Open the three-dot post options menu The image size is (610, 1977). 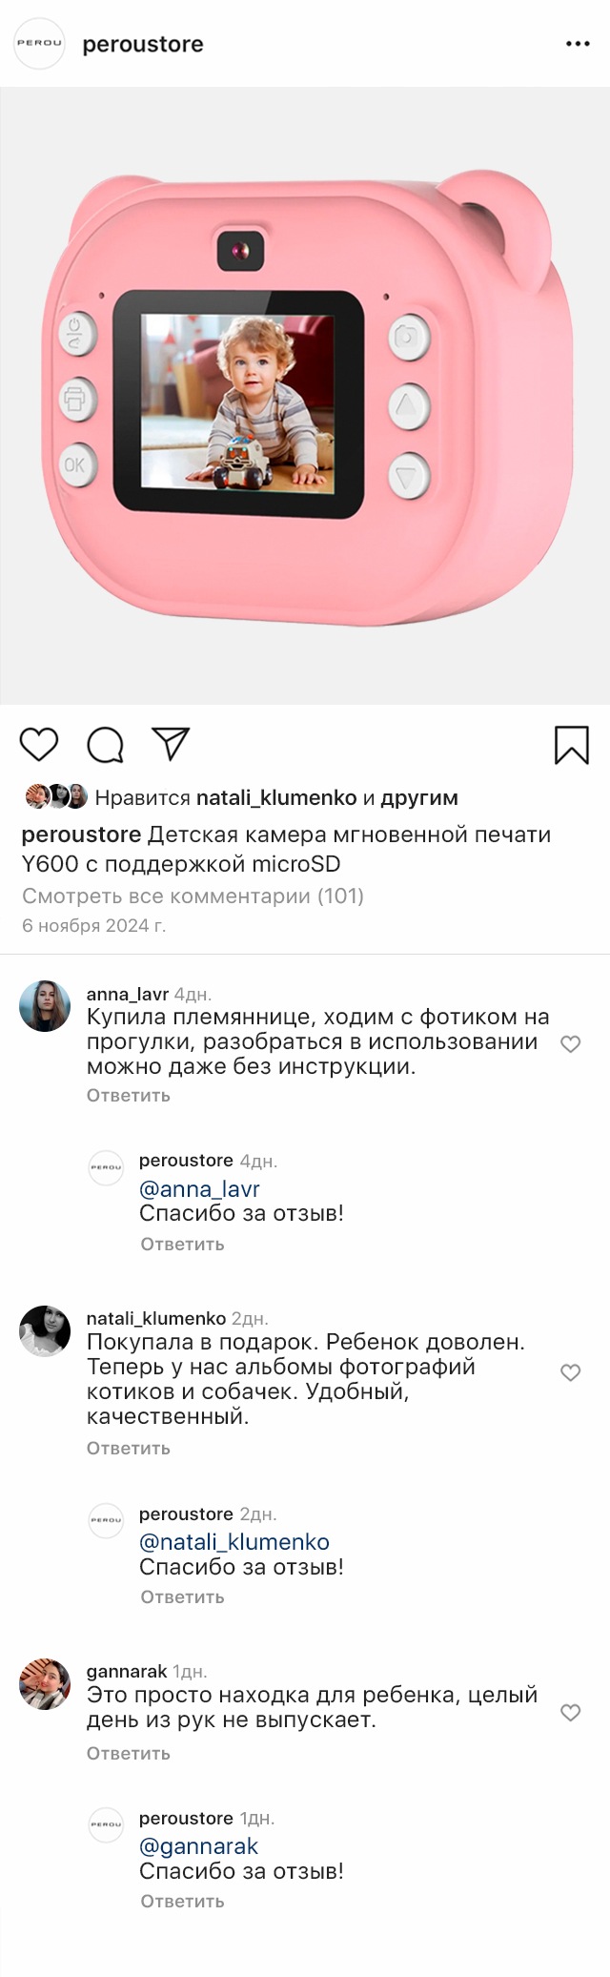click(x=578, y=44)
